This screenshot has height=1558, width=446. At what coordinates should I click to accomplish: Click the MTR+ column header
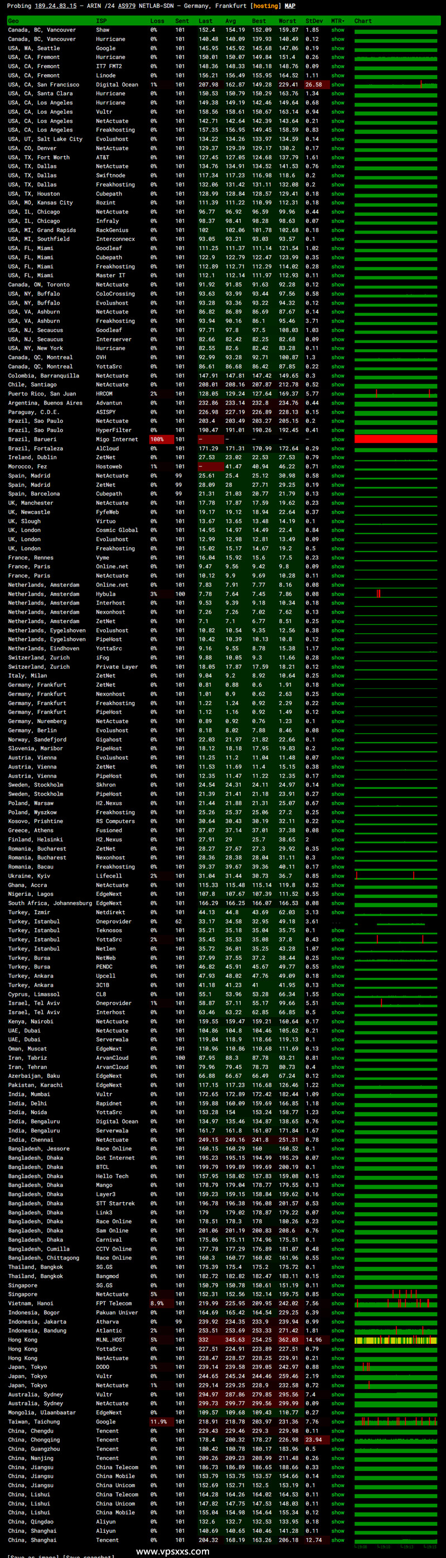(x=337, y=21)
